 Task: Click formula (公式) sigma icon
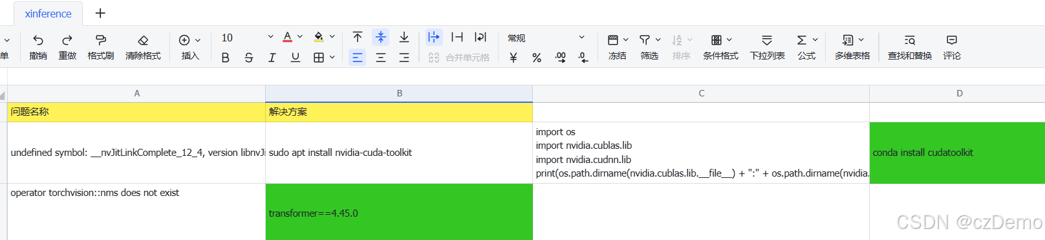[802, 40]
